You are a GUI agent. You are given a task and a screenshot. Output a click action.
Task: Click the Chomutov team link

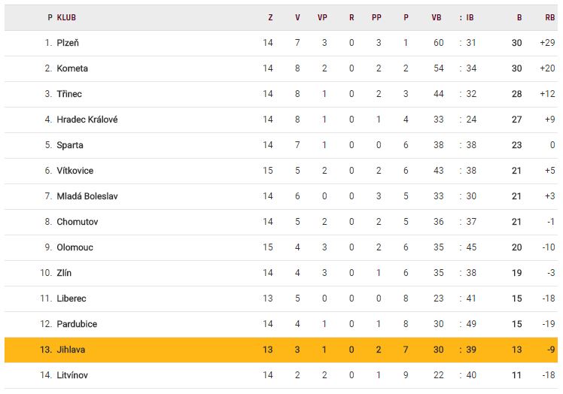click(77, 222)
